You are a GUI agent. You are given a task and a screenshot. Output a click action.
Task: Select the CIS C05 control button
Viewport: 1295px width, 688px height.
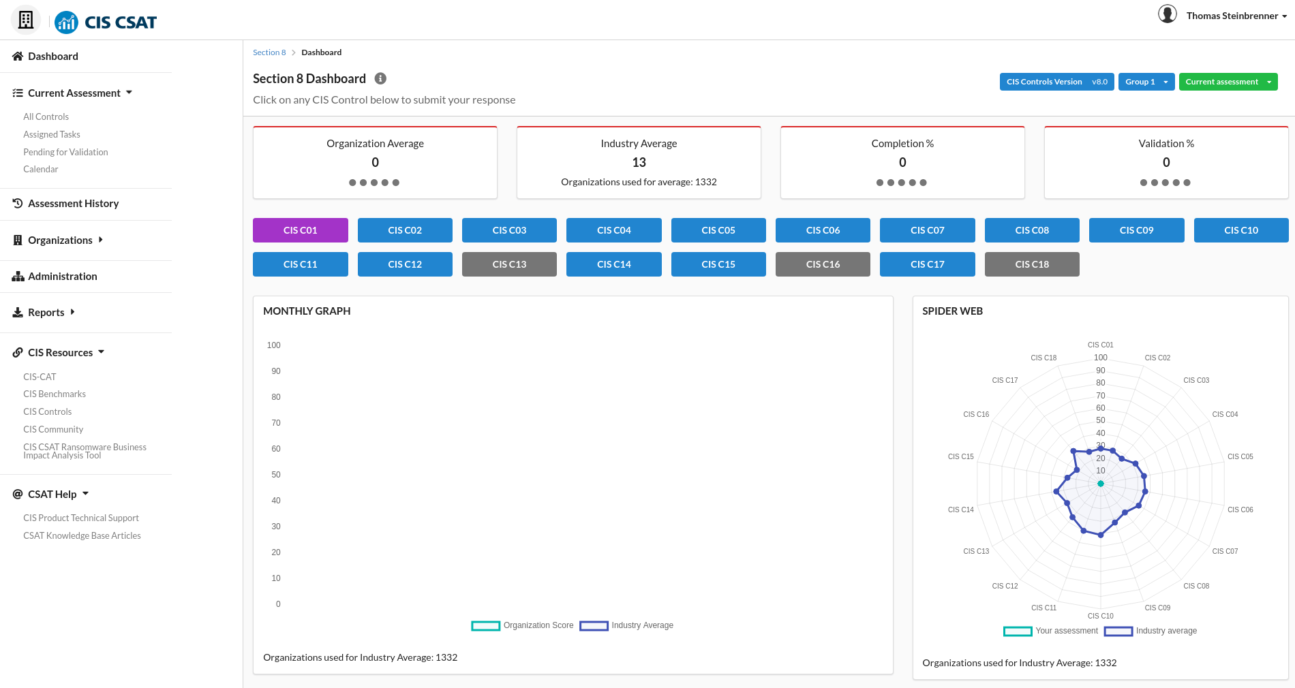click(718, 230)
